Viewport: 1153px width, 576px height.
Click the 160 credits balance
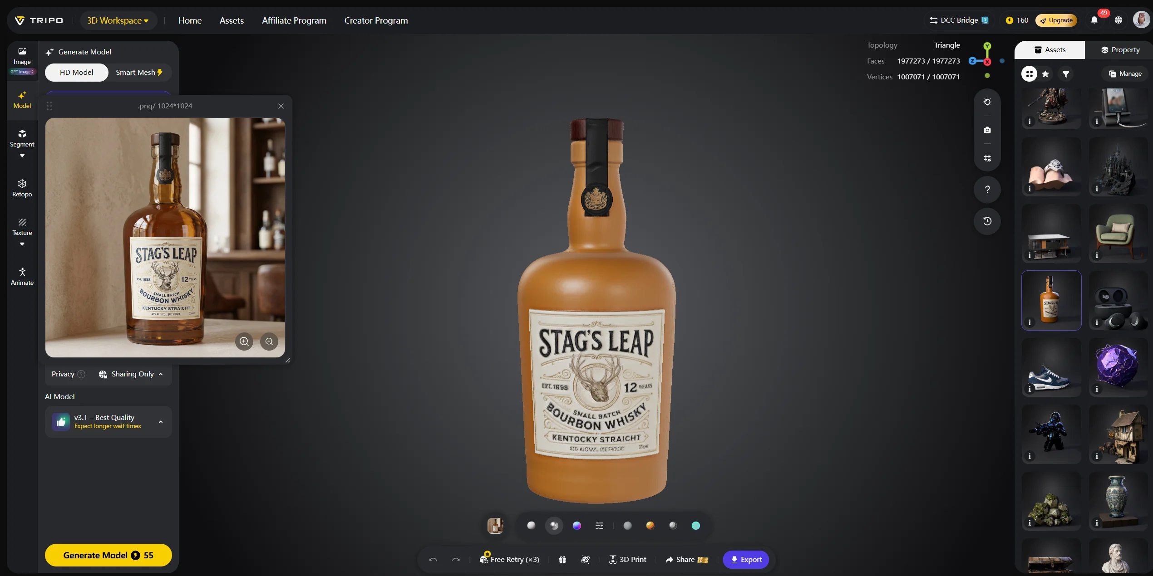1017,20
